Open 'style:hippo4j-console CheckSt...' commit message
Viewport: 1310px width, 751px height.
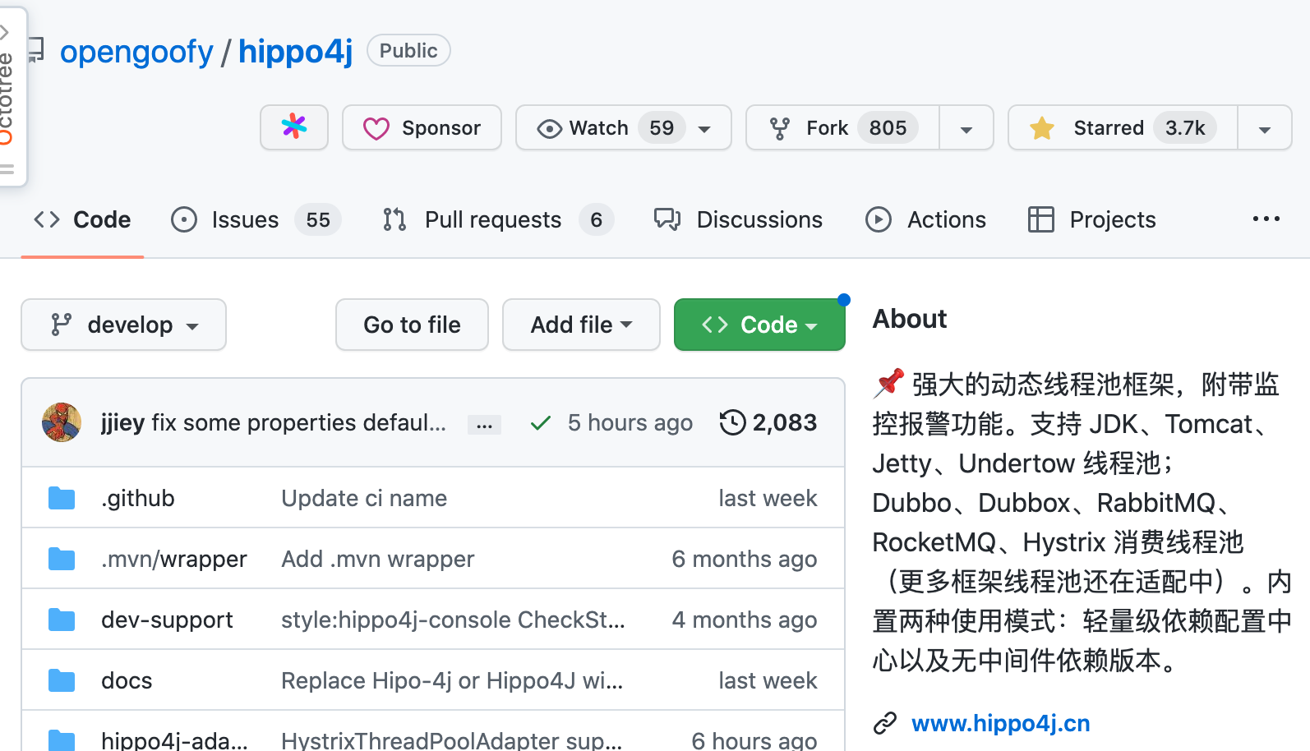coord(453,620)
